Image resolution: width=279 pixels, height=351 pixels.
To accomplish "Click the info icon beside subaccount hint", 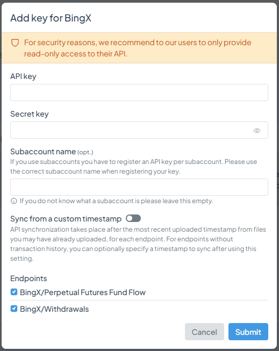I will coord(14,201).
